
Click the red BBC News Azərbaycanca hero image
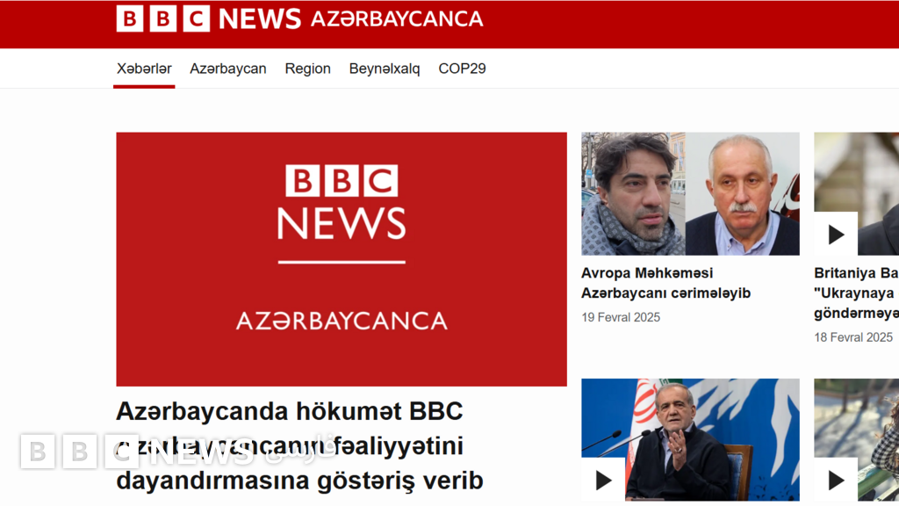click(342, 259)
